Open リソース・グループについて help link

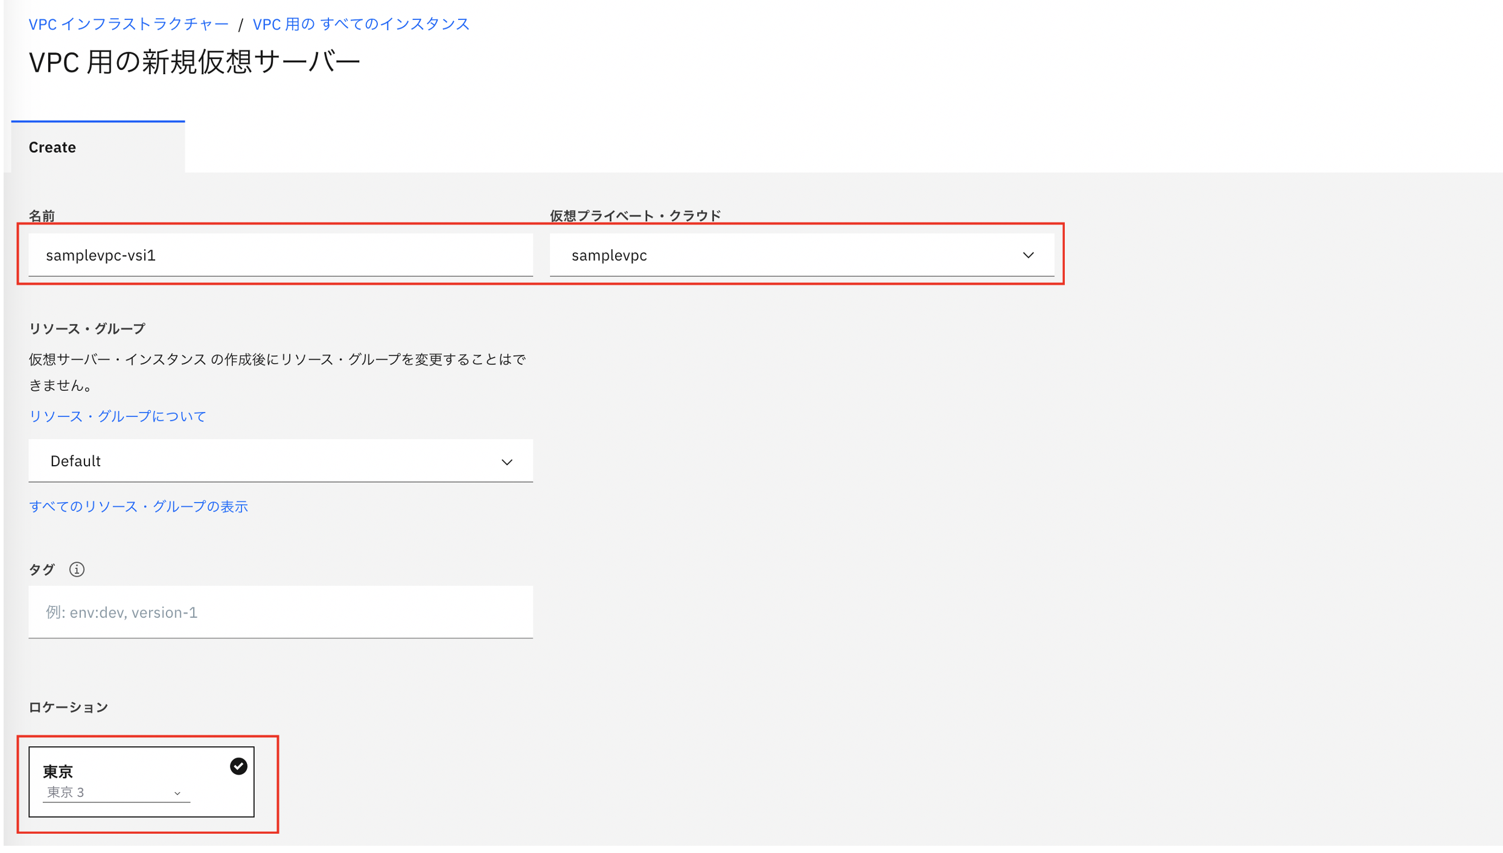(x=118, y=416)
